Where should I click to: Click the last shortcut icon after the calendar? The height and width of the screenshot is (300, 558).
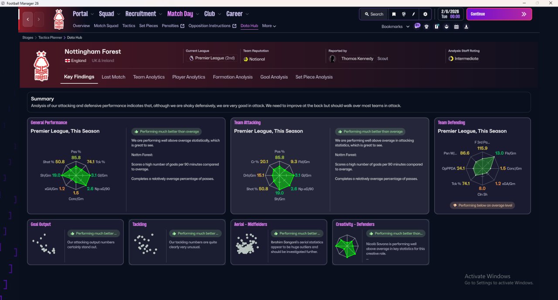466,27
